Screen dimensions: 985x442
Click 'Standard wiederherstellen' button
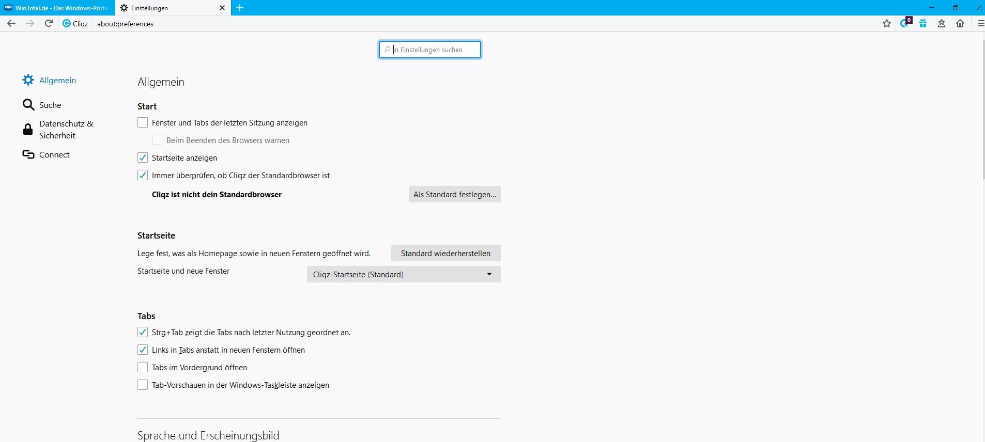(x=446, y=253)
